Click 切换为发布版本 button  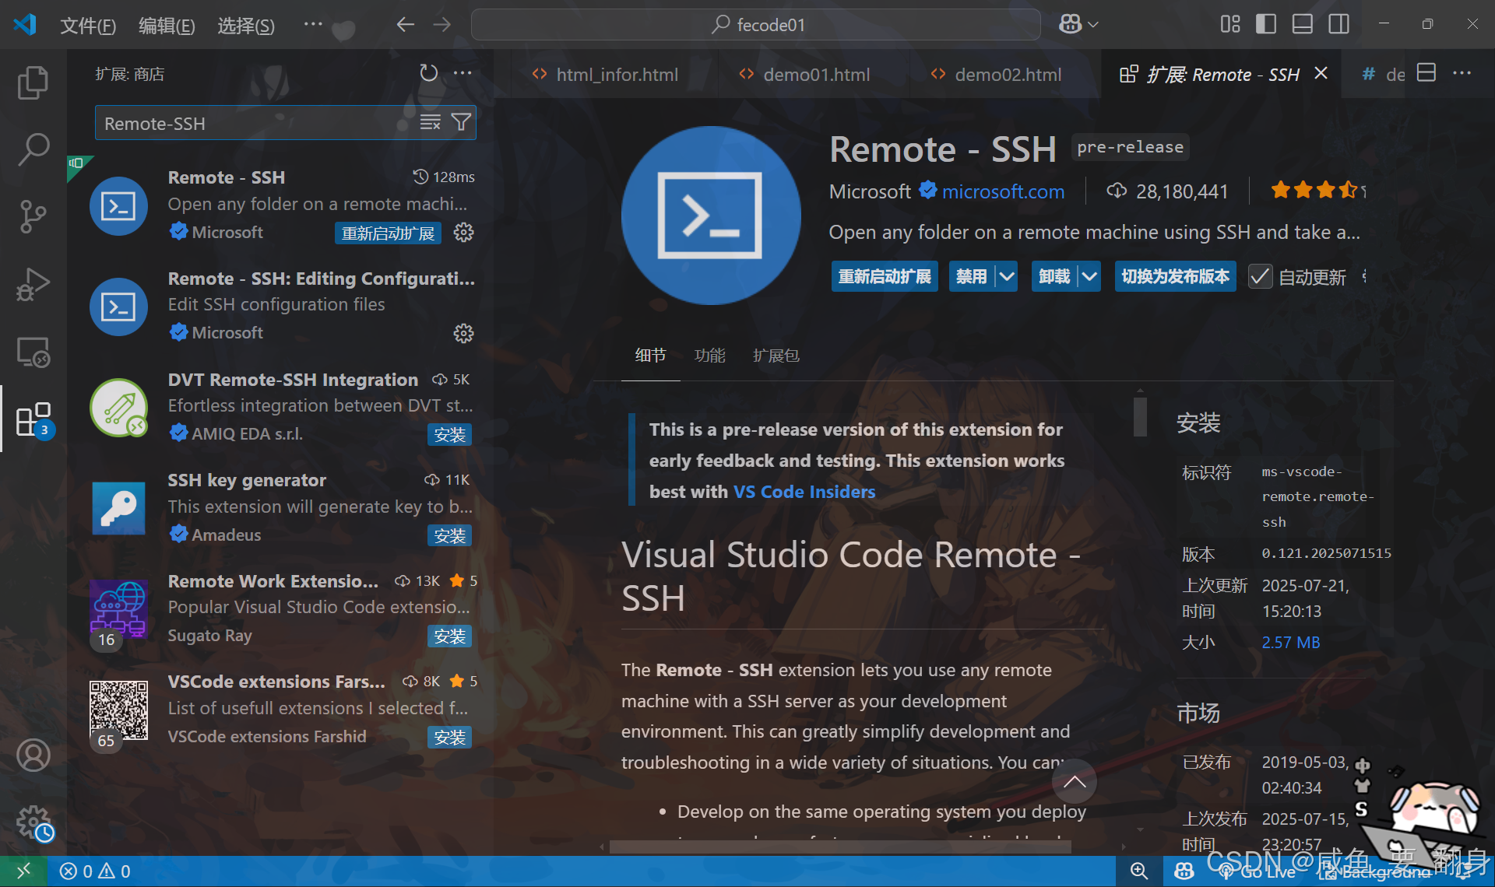tap(1175, 277)
